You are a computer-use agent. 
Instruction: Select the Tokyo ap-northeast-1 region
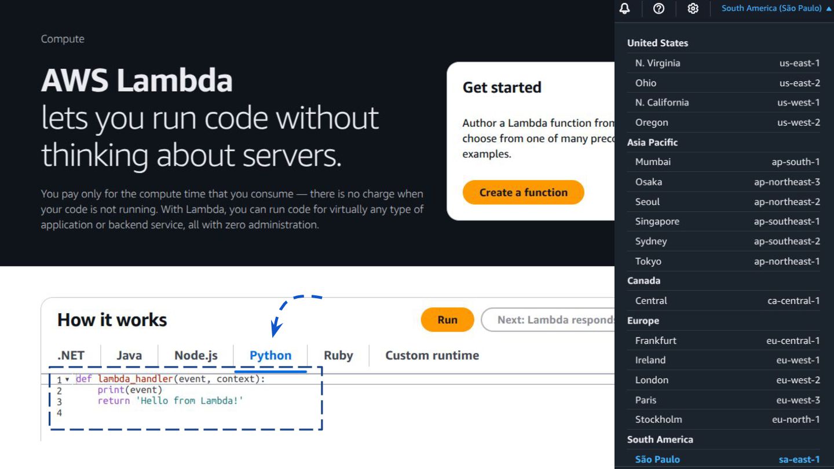(x=723, y=261)
